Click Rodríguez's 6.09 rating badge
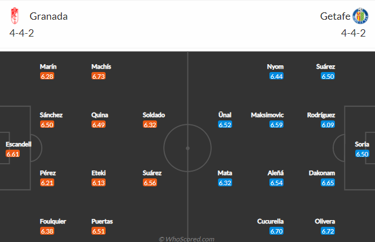The height and width of the screenshot is (242, 375). point(328,124)
